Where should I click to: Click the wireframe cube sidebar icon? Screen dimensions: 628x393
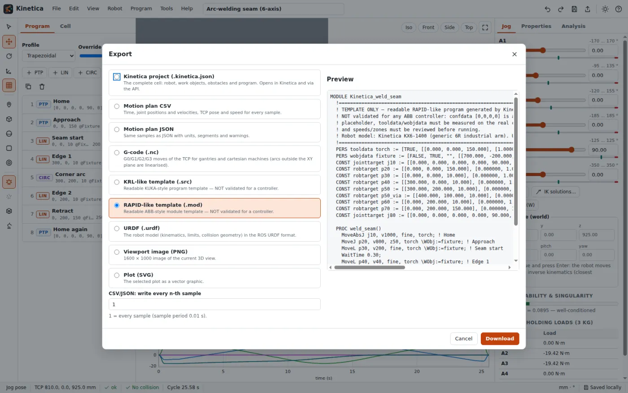pos(9,211)
